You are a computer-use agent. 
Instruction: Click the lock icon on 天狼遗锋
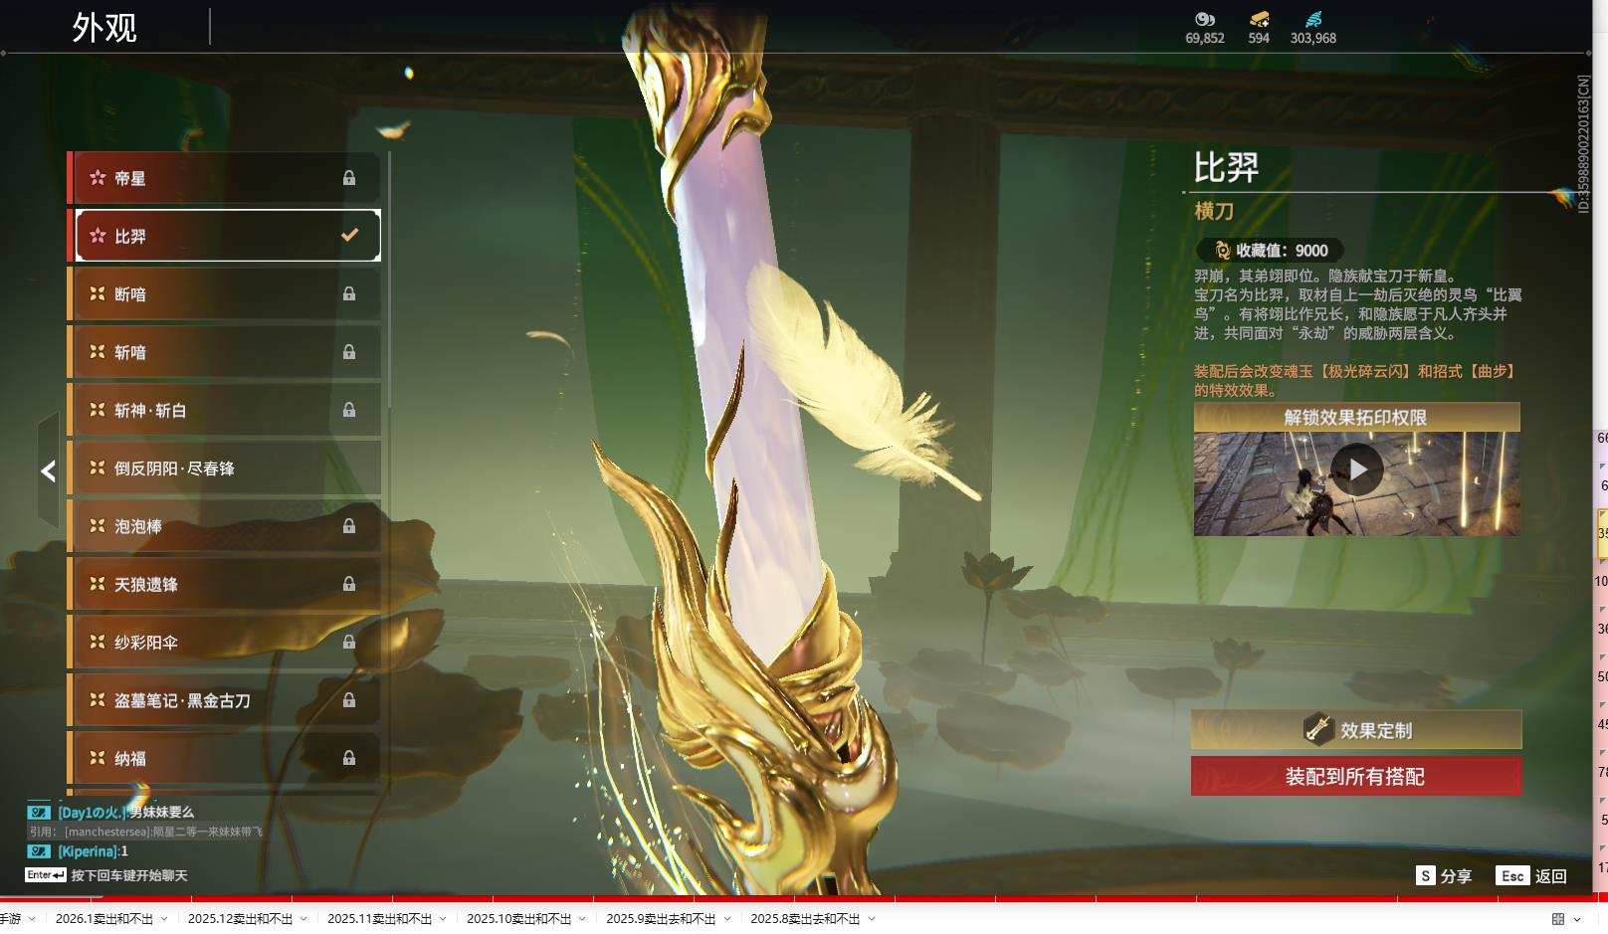(x=349, y=584)
